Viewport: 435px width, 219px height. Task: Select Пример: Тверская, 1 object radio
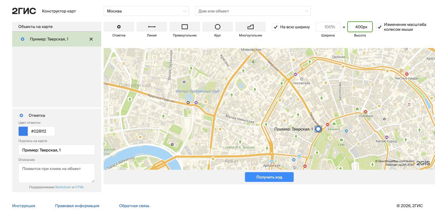(x=23, y=39)
